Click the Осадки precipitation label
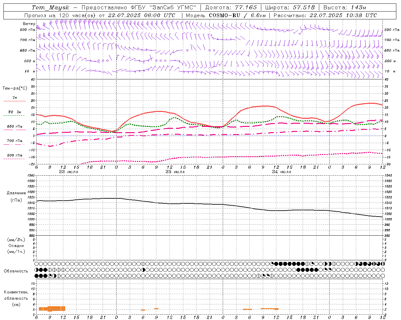 tap(16, 246)
